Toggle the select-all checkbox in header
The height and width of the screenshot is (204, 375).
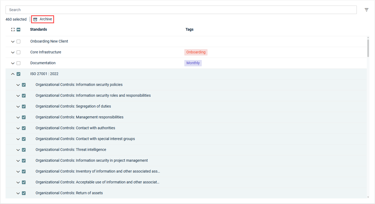(18, 30)
